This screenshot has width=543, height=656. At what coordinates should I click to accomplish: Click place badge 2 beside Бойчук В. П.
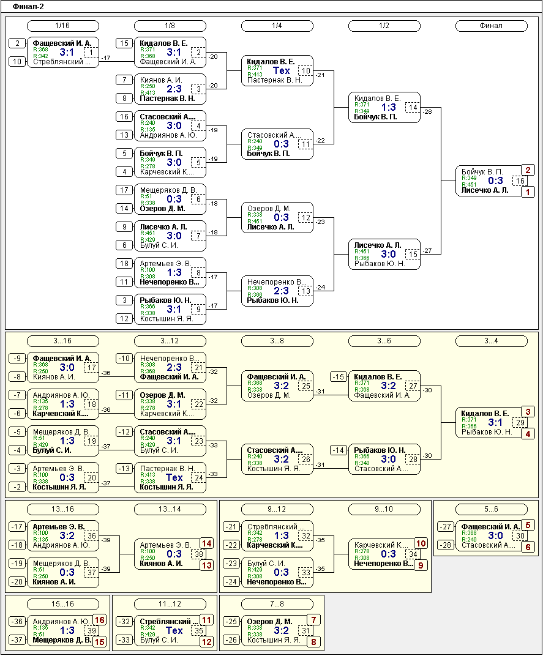coord(528,170)
